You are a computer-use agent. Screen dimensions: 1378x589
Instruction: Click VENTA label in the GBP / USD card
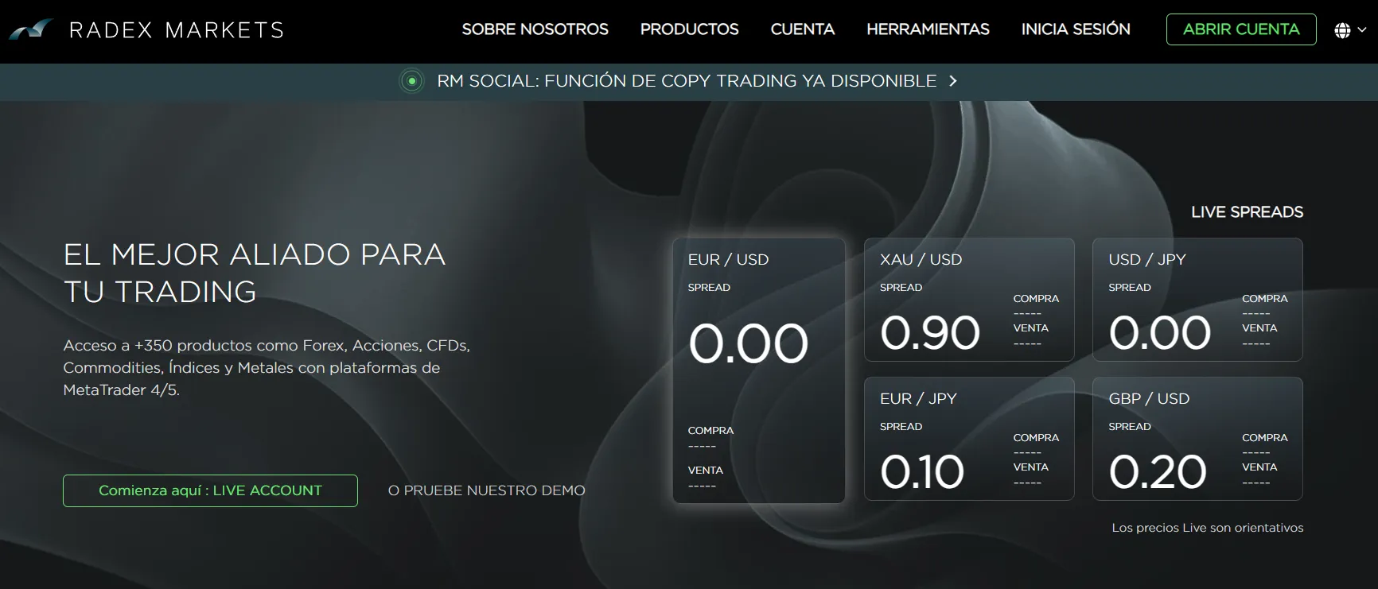(x=1259, y=467)
